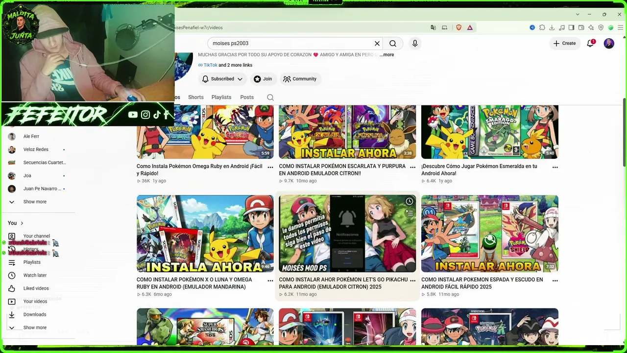Open Veloz Redes subscription channel

pyautogui.click(x=37, y=150)
